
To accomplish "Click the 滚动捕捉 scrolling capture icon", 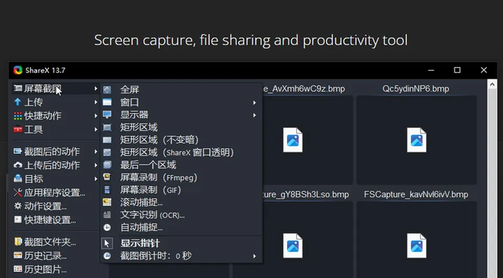I will [x=107, y=202].
